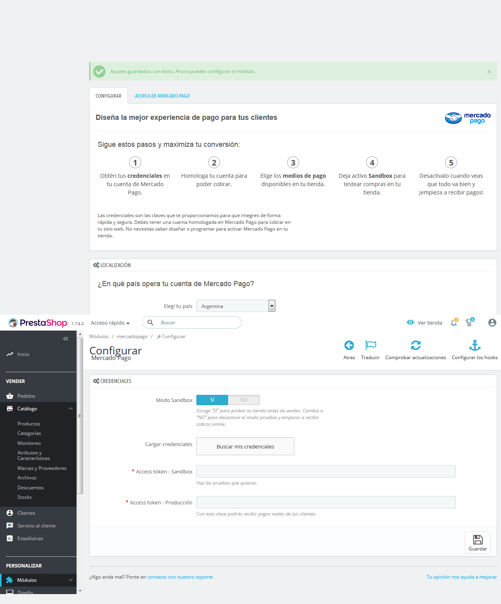
Task: Click contacto con nuestro soporte link
Action: click(180, 577)
